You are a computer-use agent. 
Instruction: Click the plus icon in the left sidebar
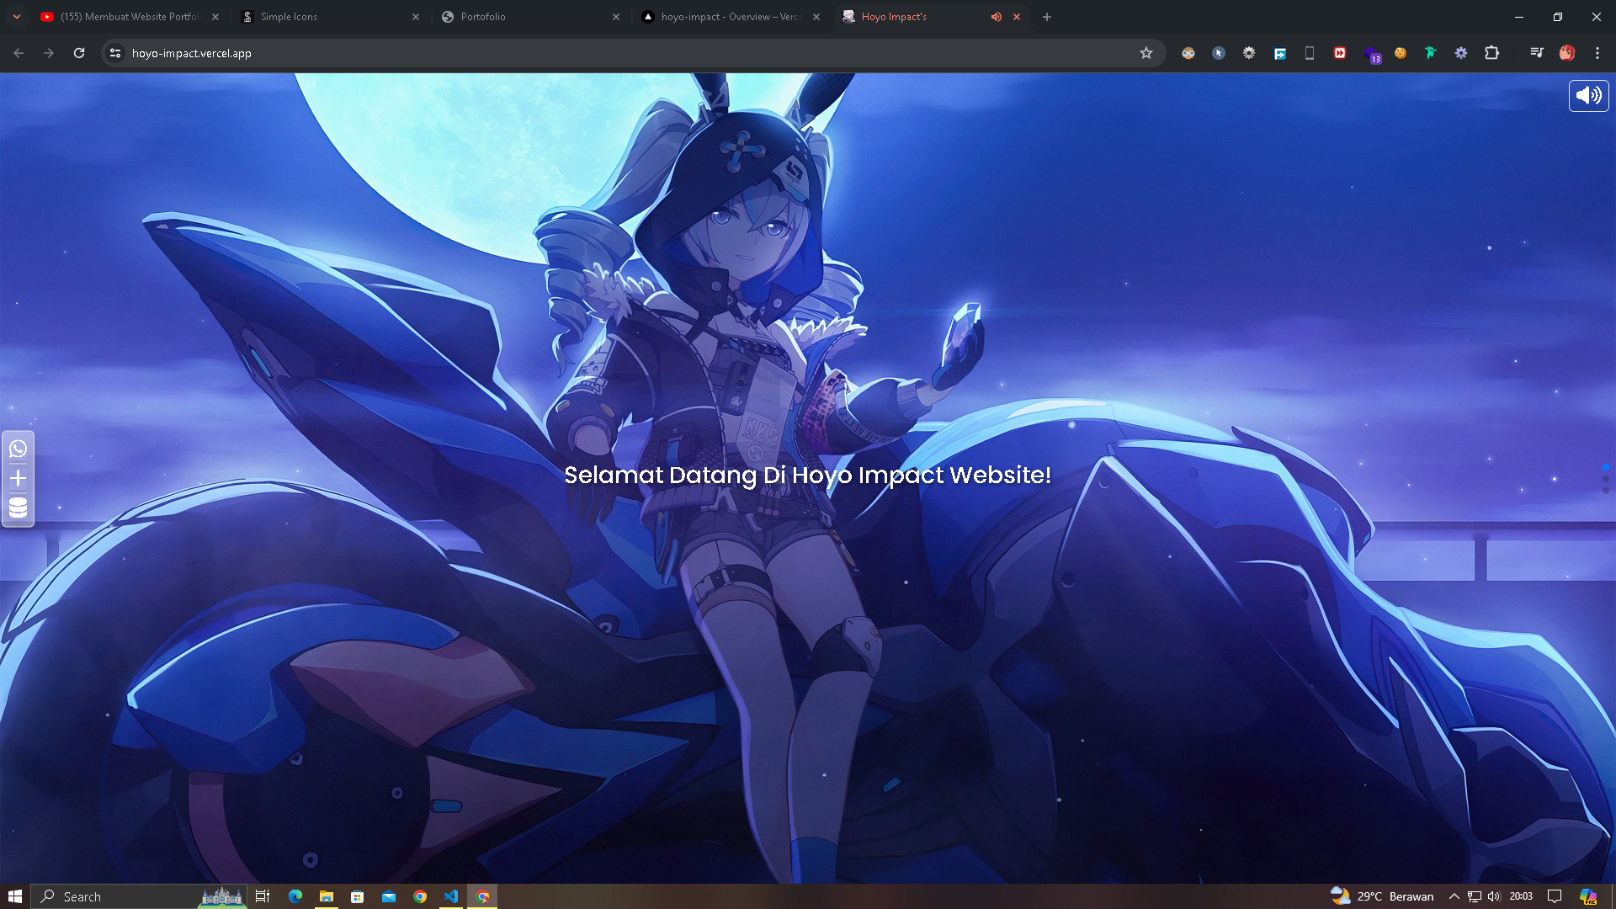pos(18,478)
